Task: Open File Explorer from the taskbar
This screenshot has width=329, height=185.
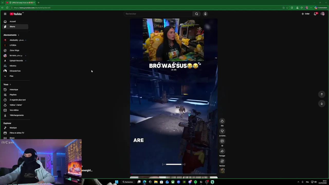Action: 156,182
